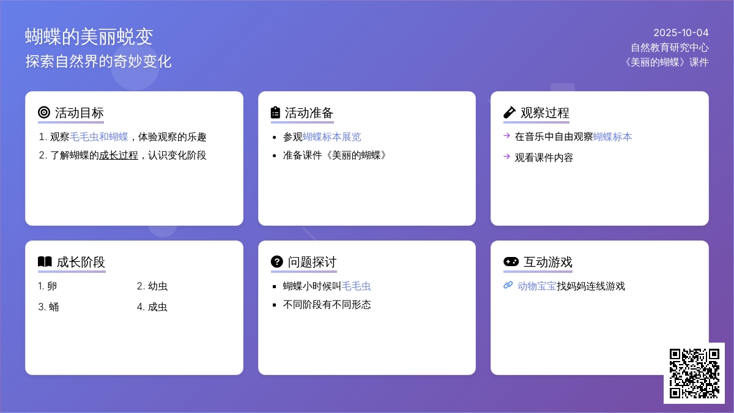Open the 蝴蝶标本展览 link
734x413 pixels.
[332, 137]
